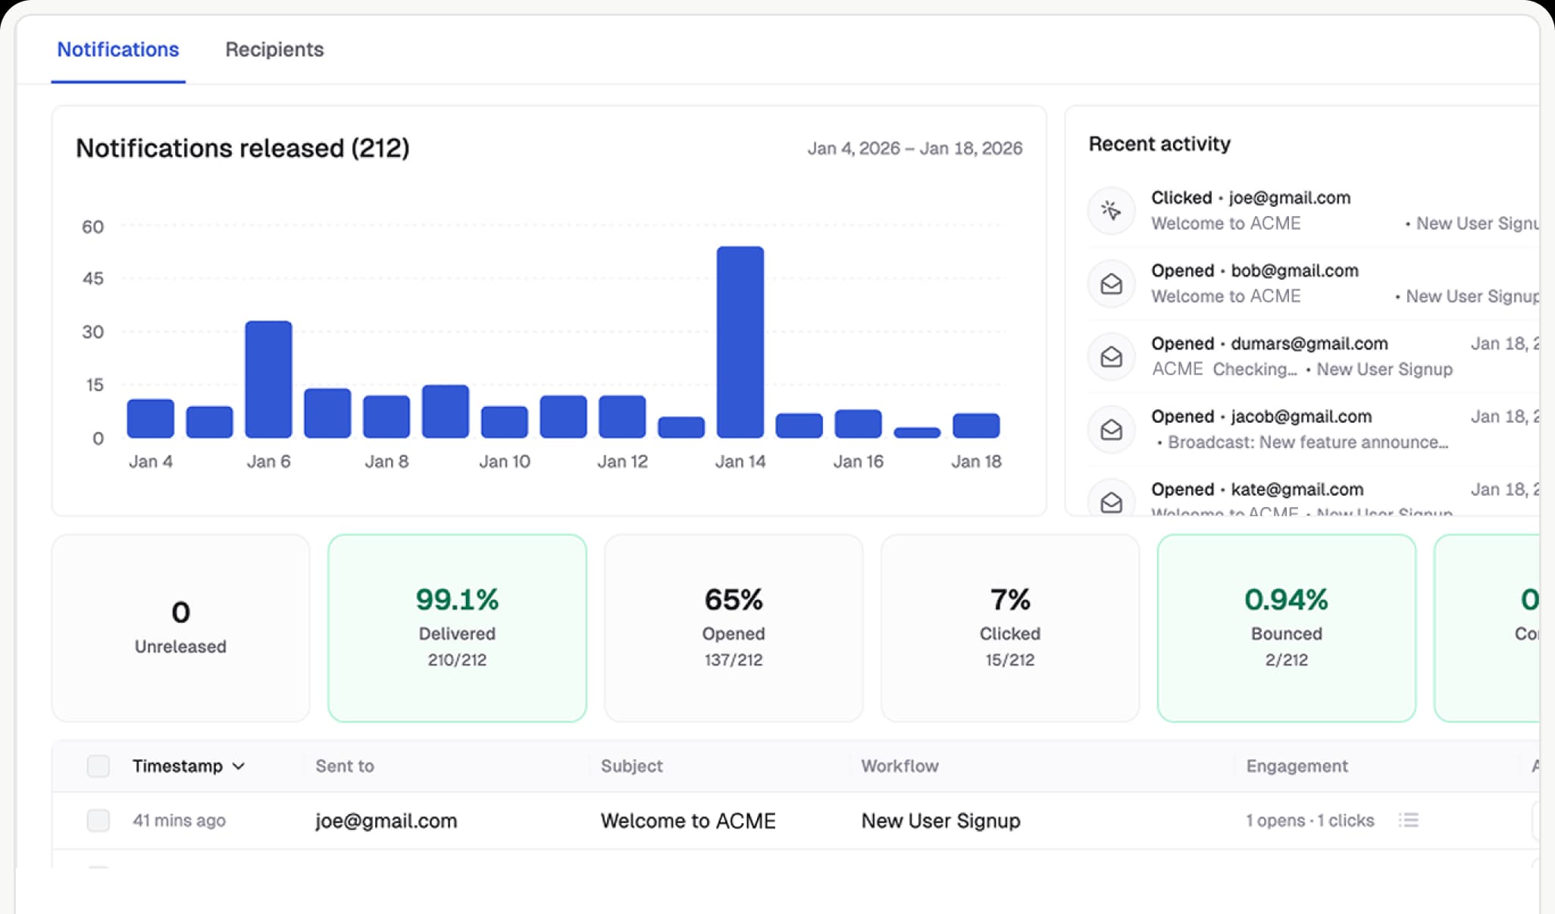Select all notifications via the header checkbox
1555x914 pixels.
(98, 766)
